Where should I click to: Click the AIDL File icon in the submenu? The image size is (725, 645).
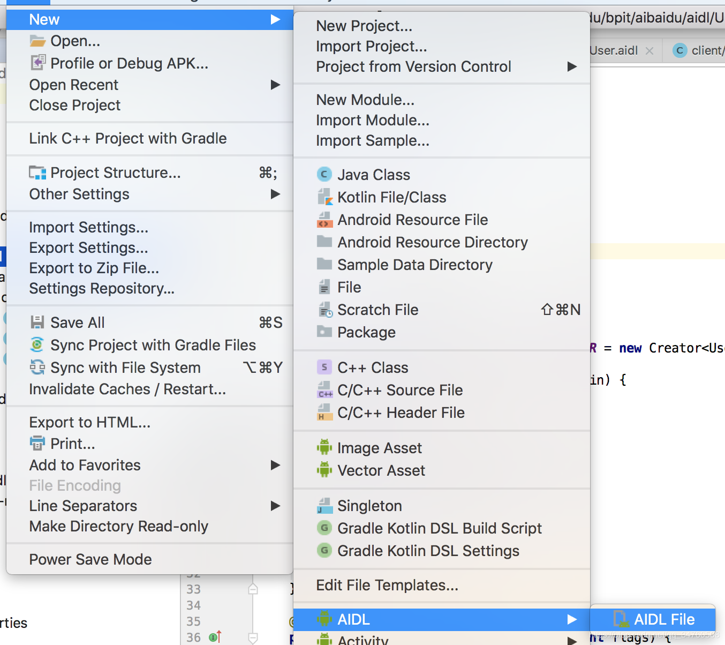[x=621, y=619]
